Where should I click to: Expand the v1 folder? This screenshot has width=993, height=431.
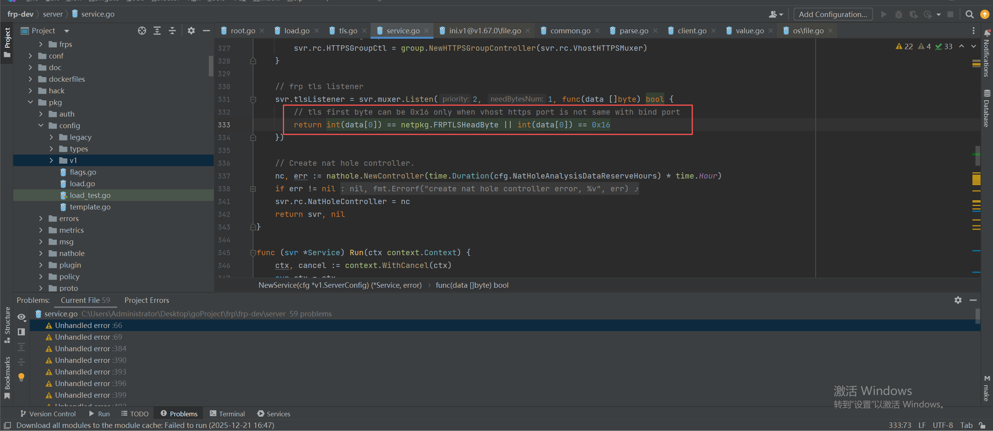coord(51,160)
